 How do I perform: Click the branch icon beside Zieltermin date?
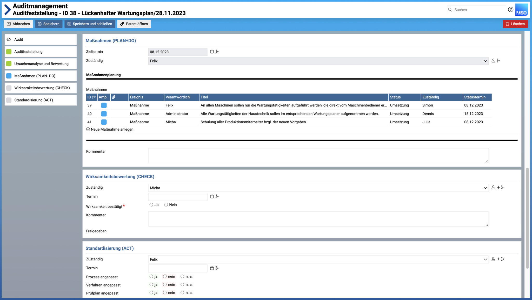pyautogui.click(x=217, y=52)
